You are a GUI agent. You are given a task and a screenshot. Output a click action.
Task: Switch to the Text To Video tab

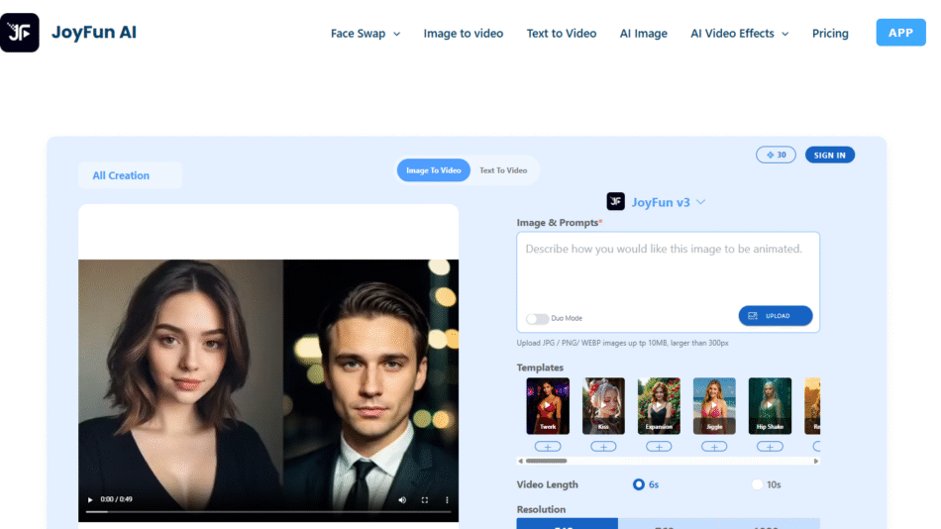click(x=503, y=170)
